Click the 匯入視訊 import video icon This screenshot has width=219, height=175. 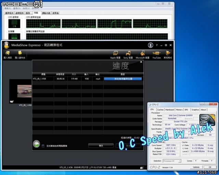[8, 53]
